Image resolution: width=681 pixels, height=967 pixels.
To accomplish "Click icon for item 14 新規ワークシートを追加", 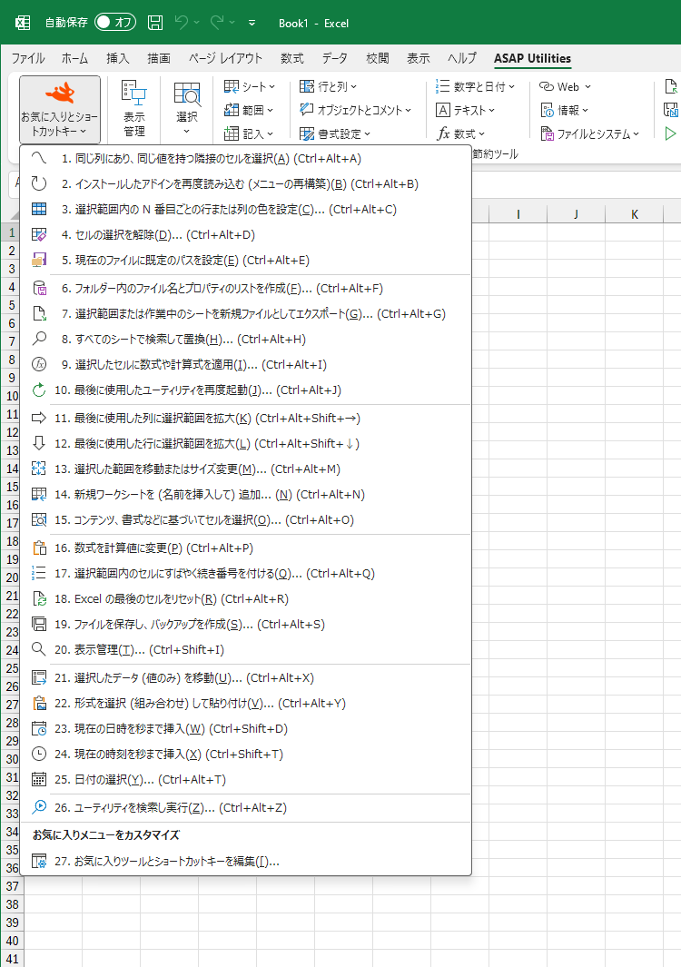I will tap(39, 493).
